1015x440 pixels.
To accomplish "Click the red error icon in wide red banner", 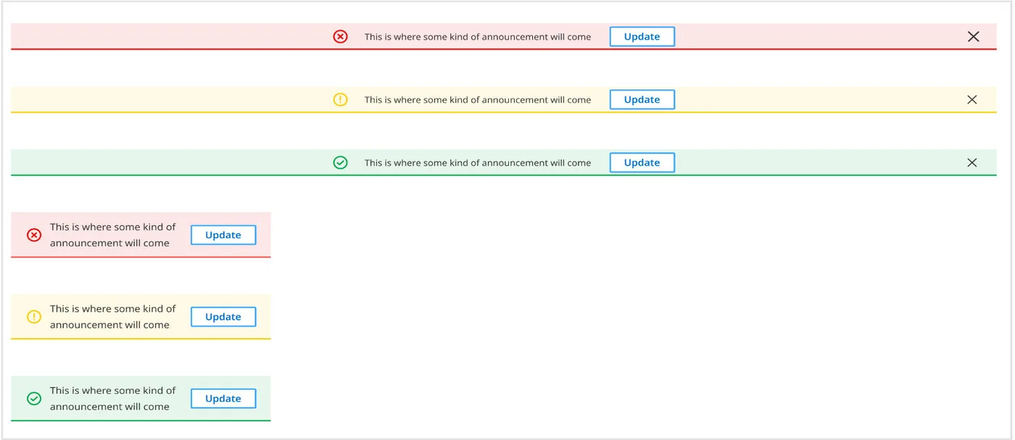I will click(x=340, y=36).
